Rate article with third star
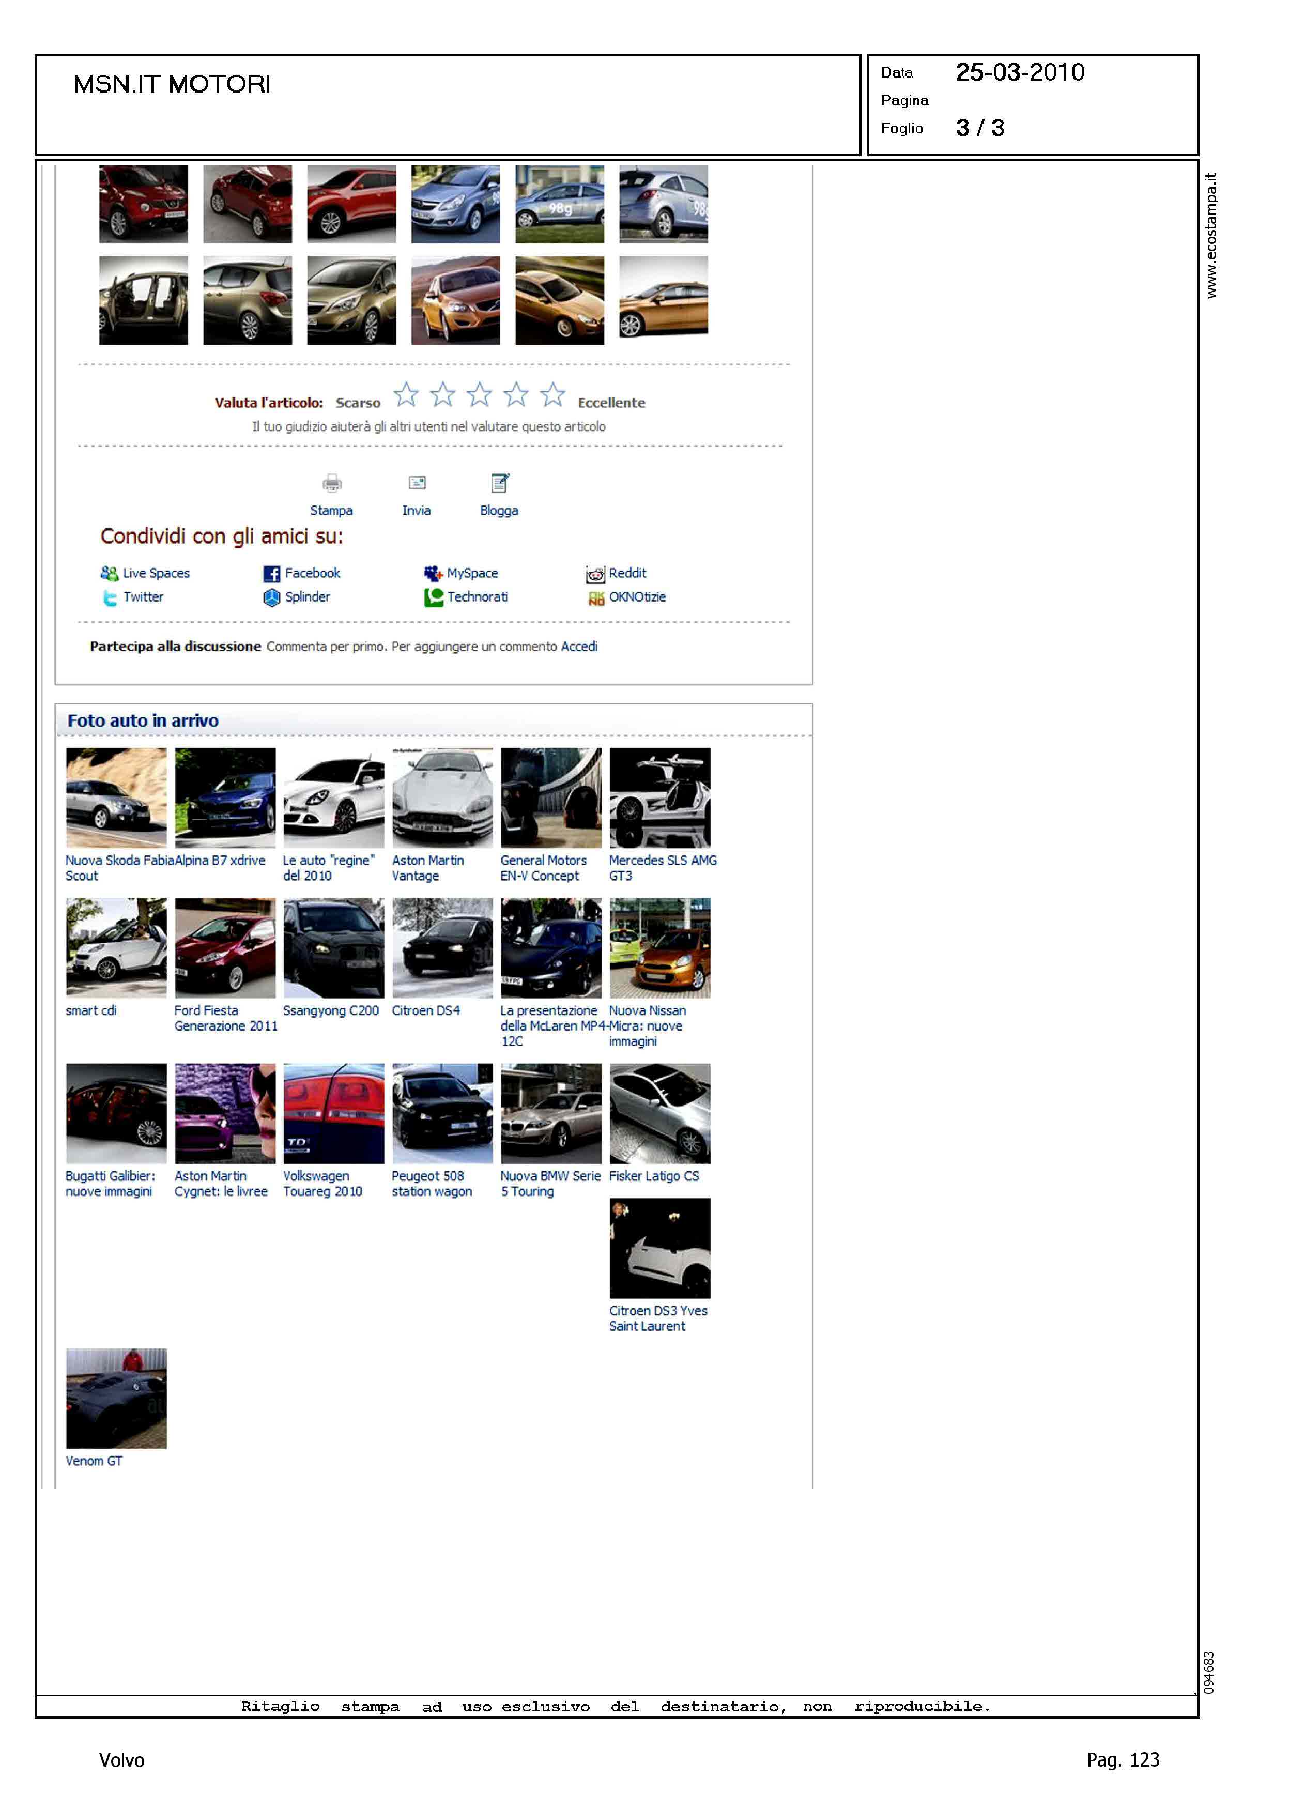Viewport: 1290px width, 1810px height. point(479,394)
